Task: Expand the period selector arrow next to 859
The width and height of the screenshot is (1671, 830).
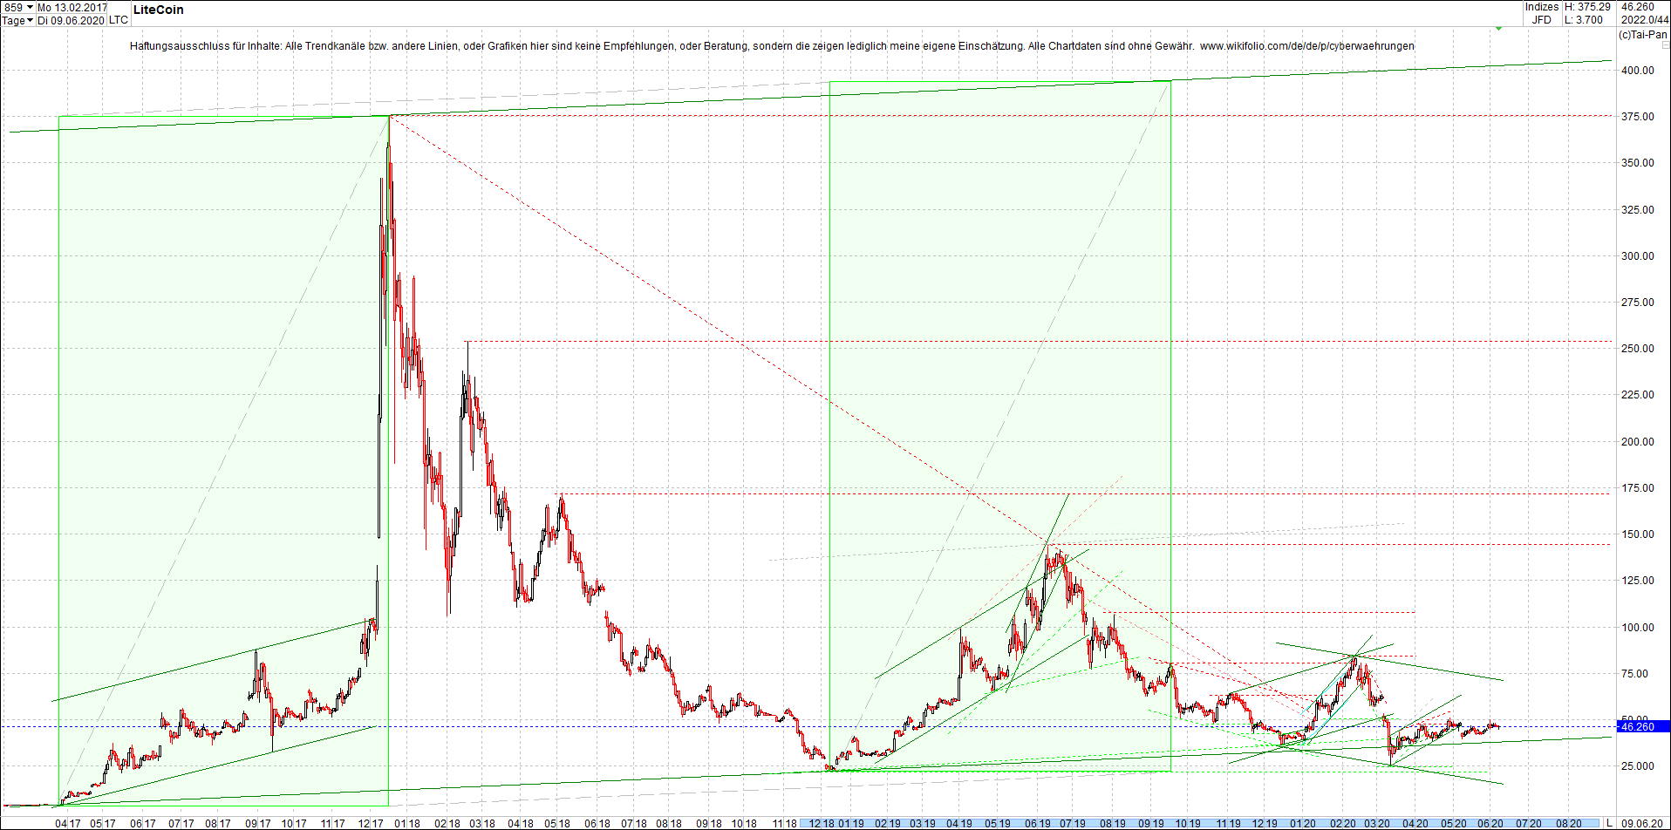Action: 29,6
